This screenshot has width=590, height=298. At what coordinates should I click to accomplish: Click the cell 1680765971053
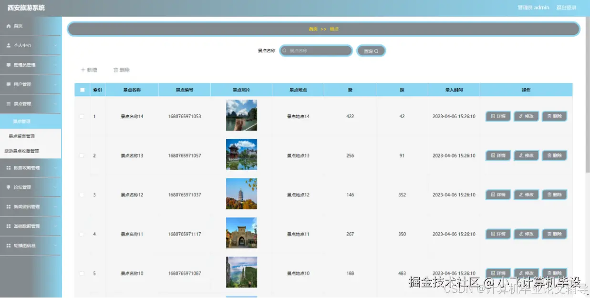click(x=184, y=116)
